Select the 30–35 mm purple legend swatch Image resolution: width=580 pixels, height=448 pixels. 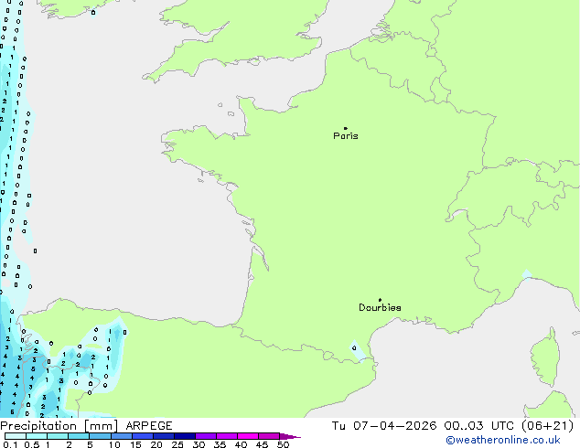click(x=206, y=436)
